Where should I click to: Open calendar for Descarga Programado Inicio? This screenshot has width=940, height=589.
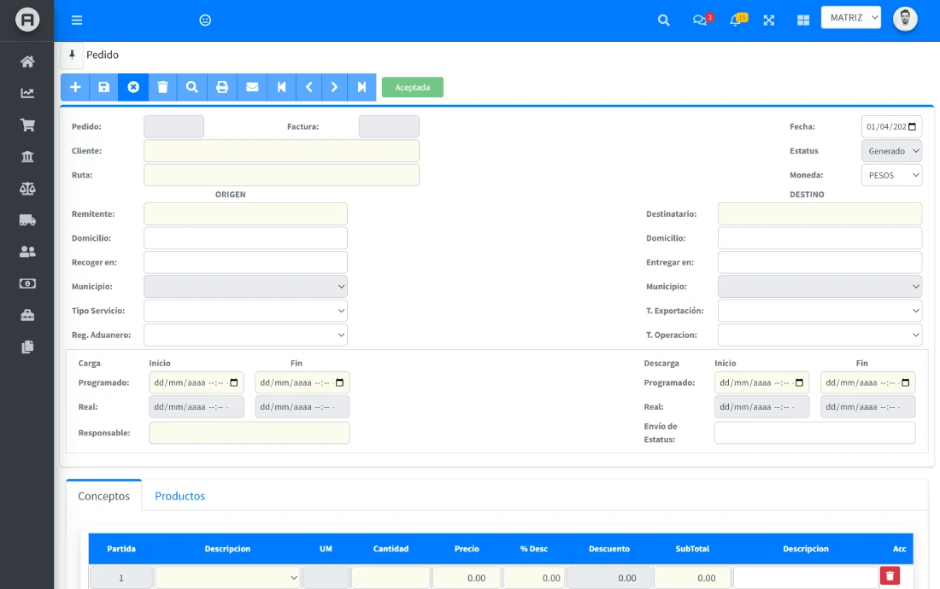(x=799, y=383)
